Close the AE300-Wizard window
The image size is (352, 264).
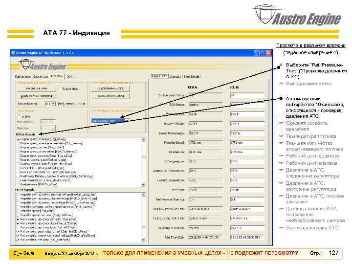coord(268,53)
